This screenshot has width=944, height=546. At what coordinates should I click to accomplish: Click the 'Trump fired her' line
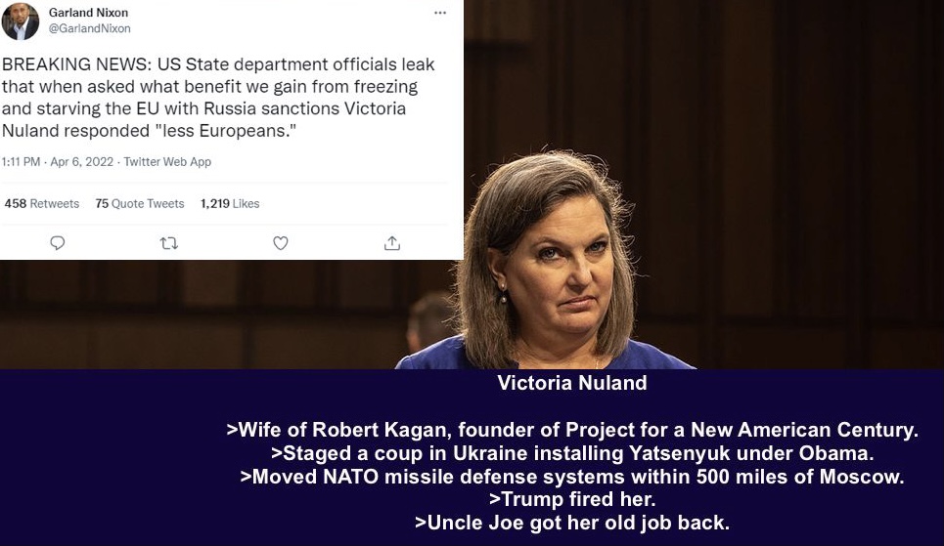point(572,499)
